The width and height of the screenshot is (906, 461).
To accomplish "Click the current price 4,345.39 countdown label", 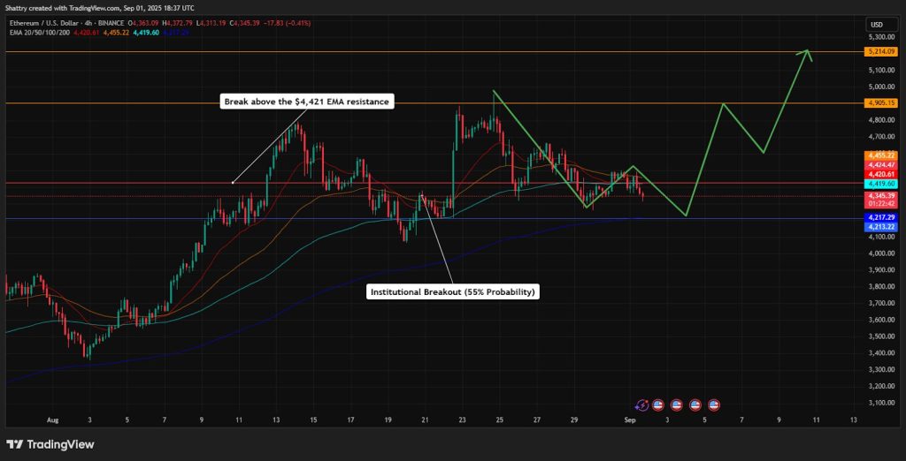I will pos(880,198).
